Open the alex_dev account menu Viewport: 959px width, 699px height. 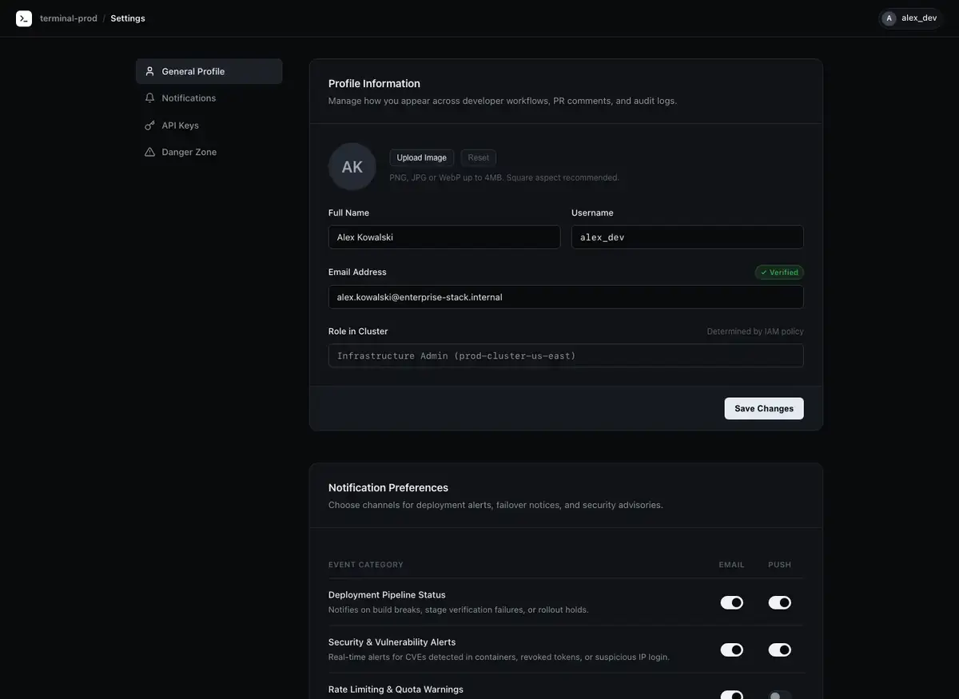(910, 18)
